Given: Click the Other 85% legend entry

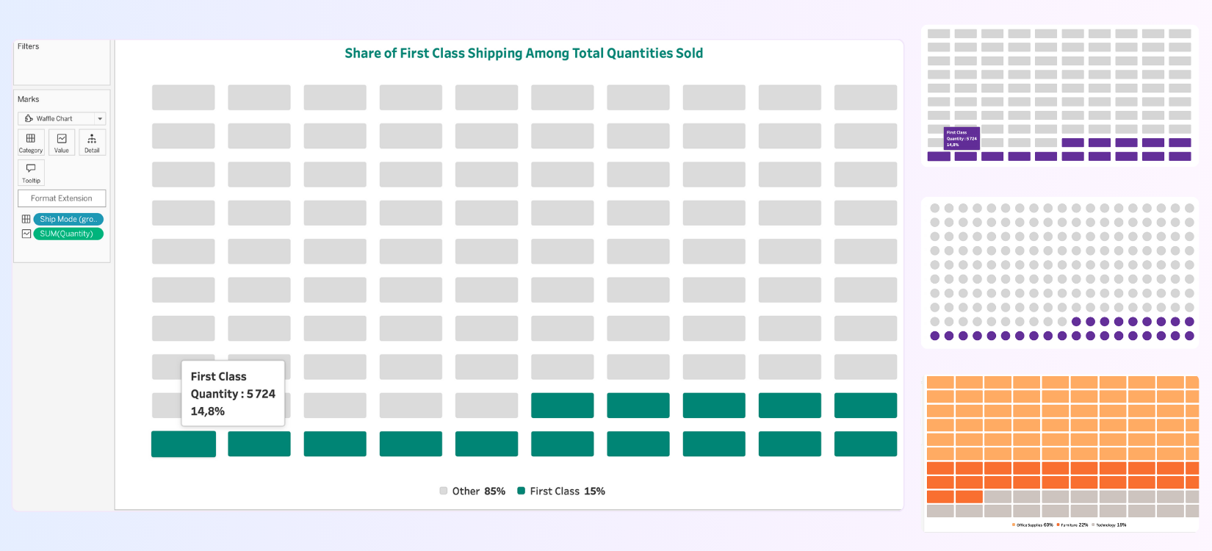Looking at the screenshot, I should [472, 491].
